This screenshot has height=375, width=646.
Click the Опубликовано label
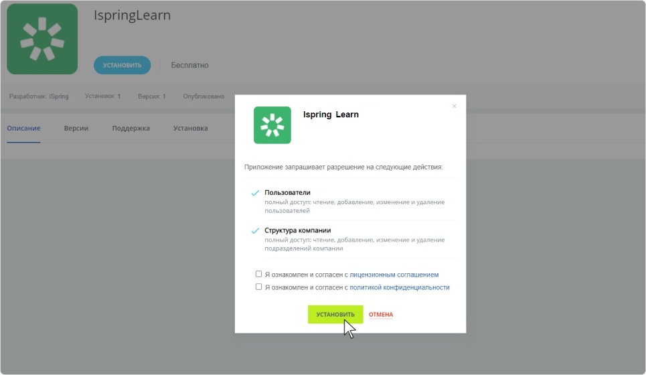click(x=204, y=96)
